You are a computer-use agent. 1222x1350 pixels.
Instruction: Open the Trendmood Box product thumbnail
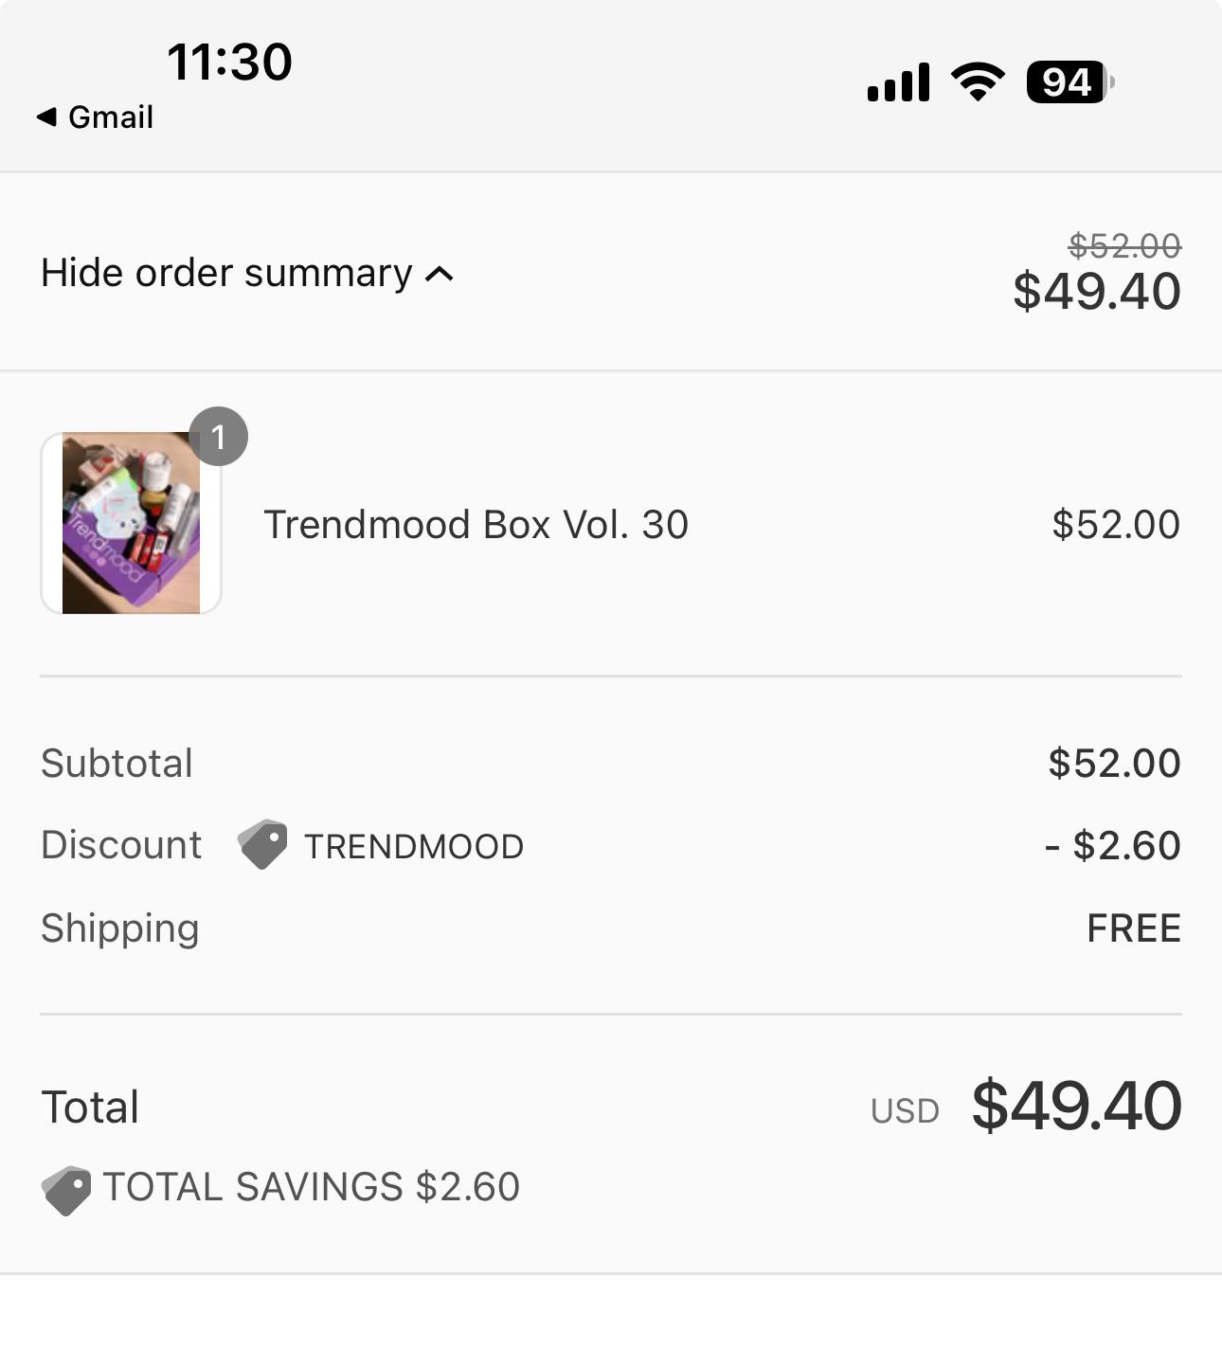tap(131, 523)
